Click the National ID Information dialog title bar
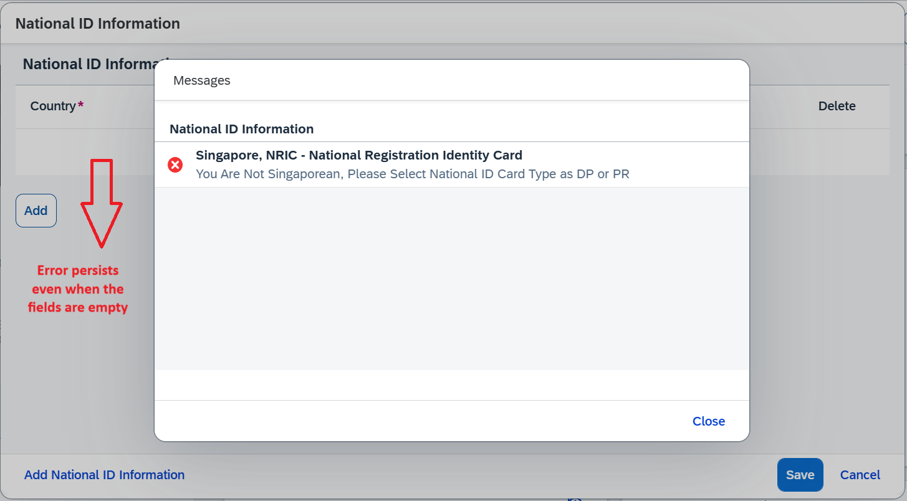Screen dimensions: 907x501 453,24
